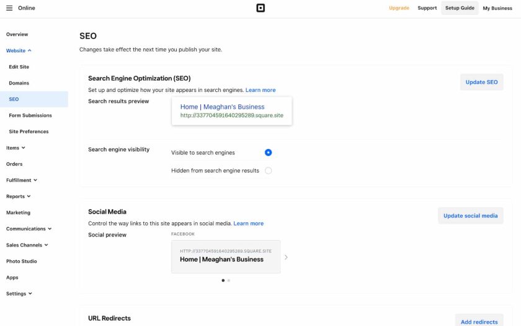Select Visible to search engines radio
This screenshot has height=326, width=521.
(268, 152)
